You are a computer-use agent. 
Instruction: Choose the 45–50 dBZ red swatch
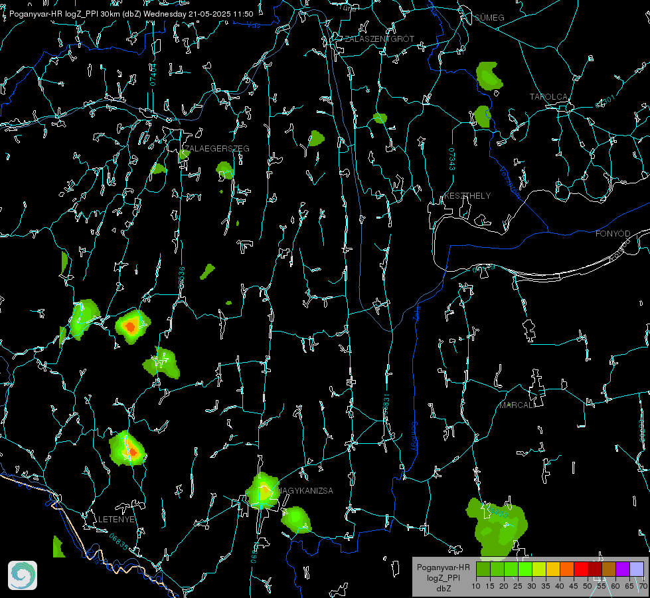point(581,569)
